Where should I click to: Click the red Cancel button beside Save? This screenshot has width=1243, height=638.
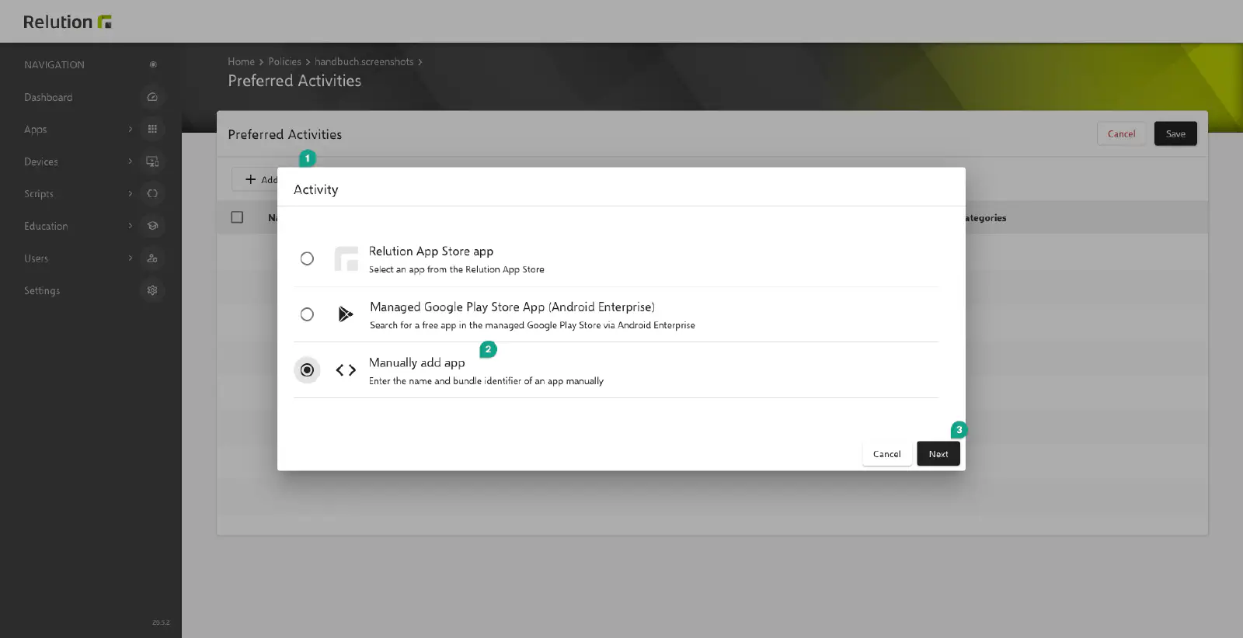(1121, 133)
